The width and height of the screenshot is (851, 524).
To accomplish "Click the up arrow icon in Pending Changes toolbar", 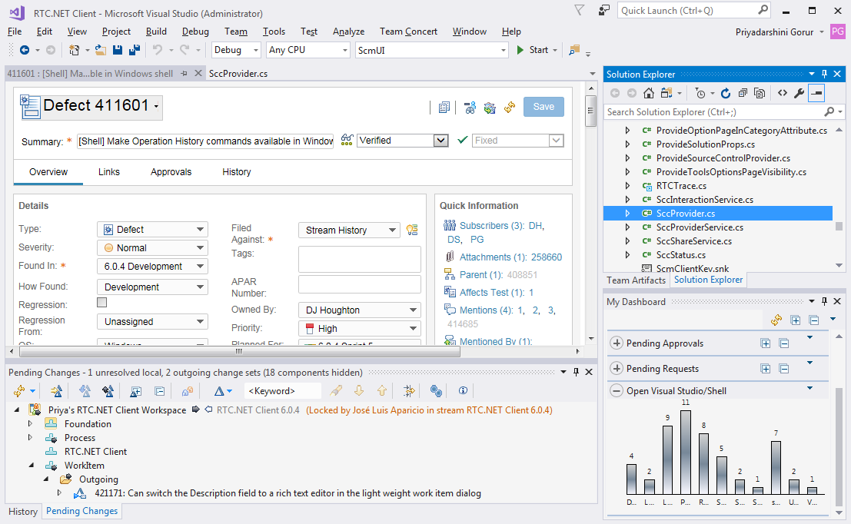I will click(x=382, y=390).
